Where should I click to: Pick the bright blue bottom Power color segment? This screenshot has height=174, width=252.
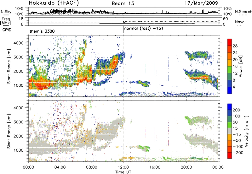tap(230, 90)
